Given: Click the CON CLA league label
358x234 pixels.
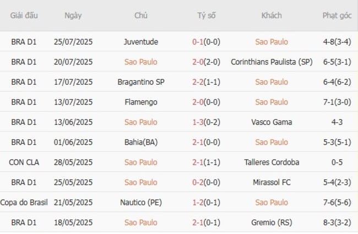Looking at the screenshot, I should pos(24,162).
